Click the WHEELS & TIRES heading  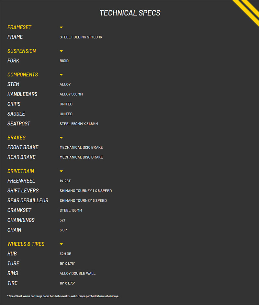tap(26, 244)
